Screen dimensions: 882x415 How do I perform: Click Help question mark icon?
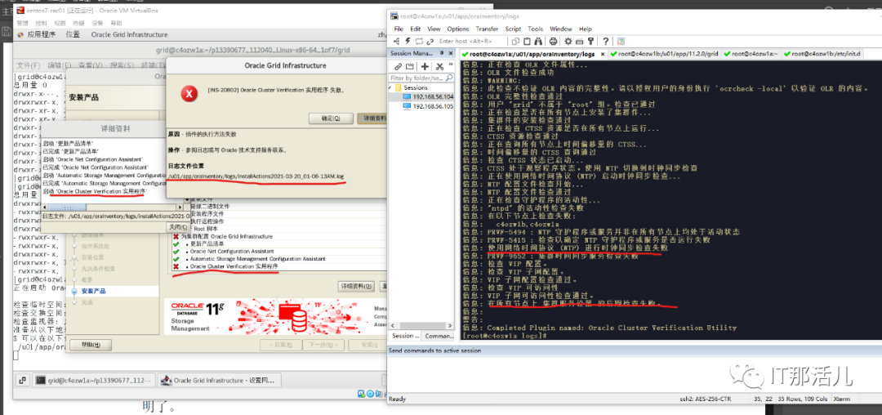pyautogui.click(x=606, y=41)
